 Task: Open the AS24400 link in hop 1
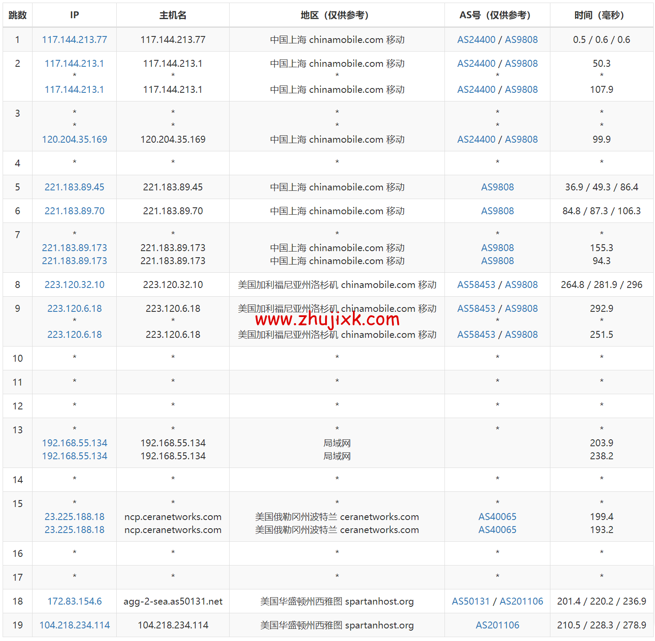coord(476,39)
